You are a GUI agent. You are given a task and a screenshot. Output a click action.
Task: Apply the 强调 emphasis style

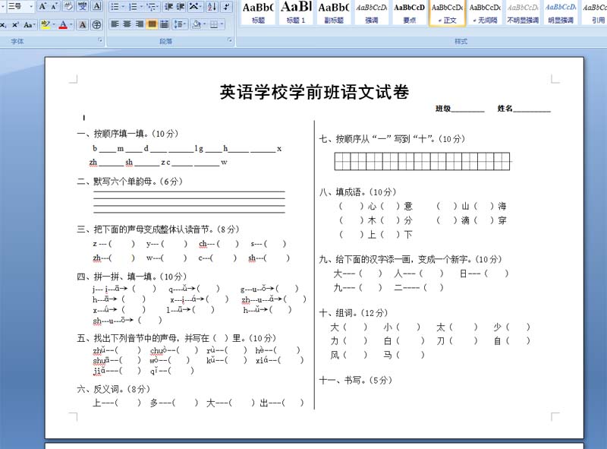pos(371,13)
